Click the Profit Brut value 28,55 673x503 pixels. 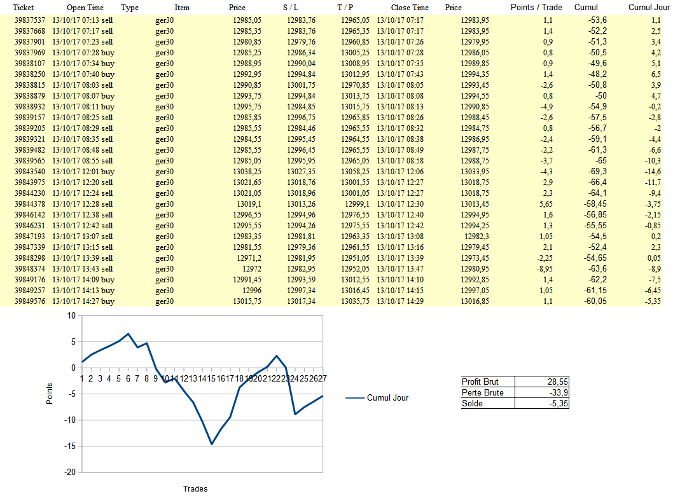[x=542, y=382]
